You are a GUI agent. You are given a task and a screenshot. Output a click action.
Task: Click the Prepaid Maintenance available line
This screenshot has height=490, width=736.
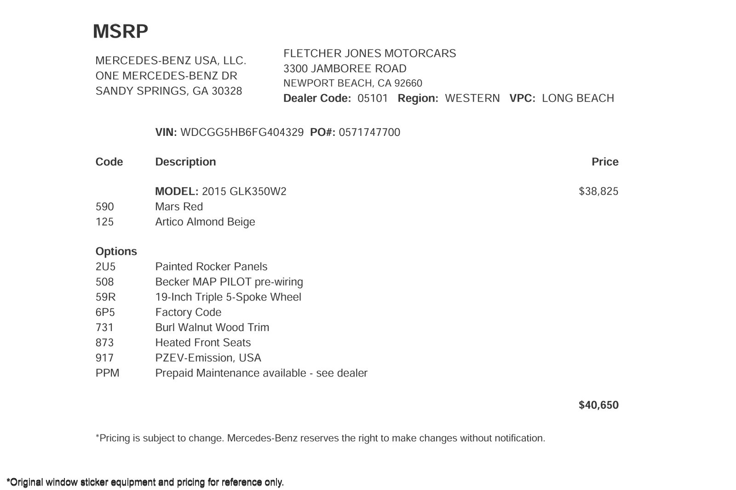[x=261, y=373]
